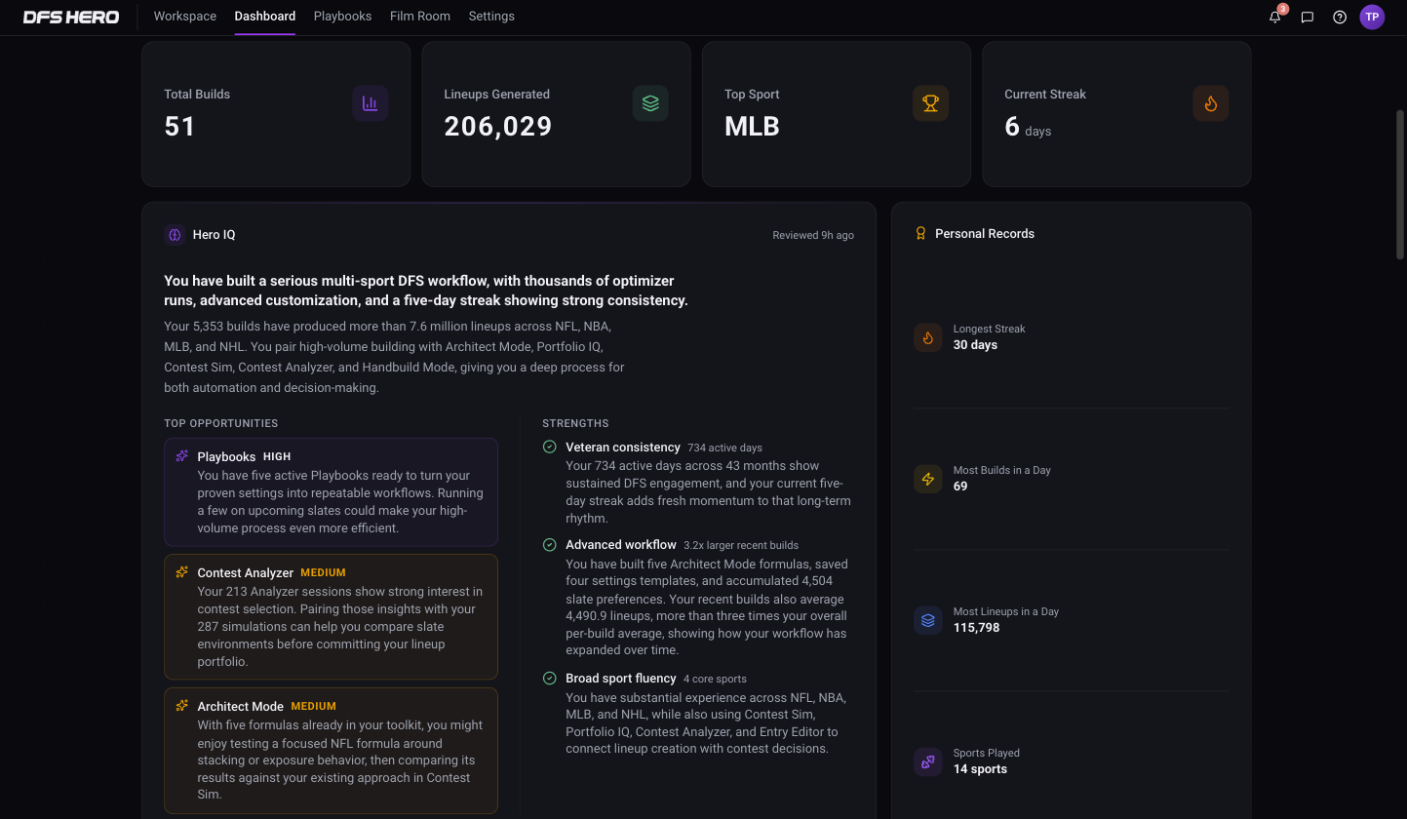
Task: Click the Sports Played icon
Action: coord(927,761)
